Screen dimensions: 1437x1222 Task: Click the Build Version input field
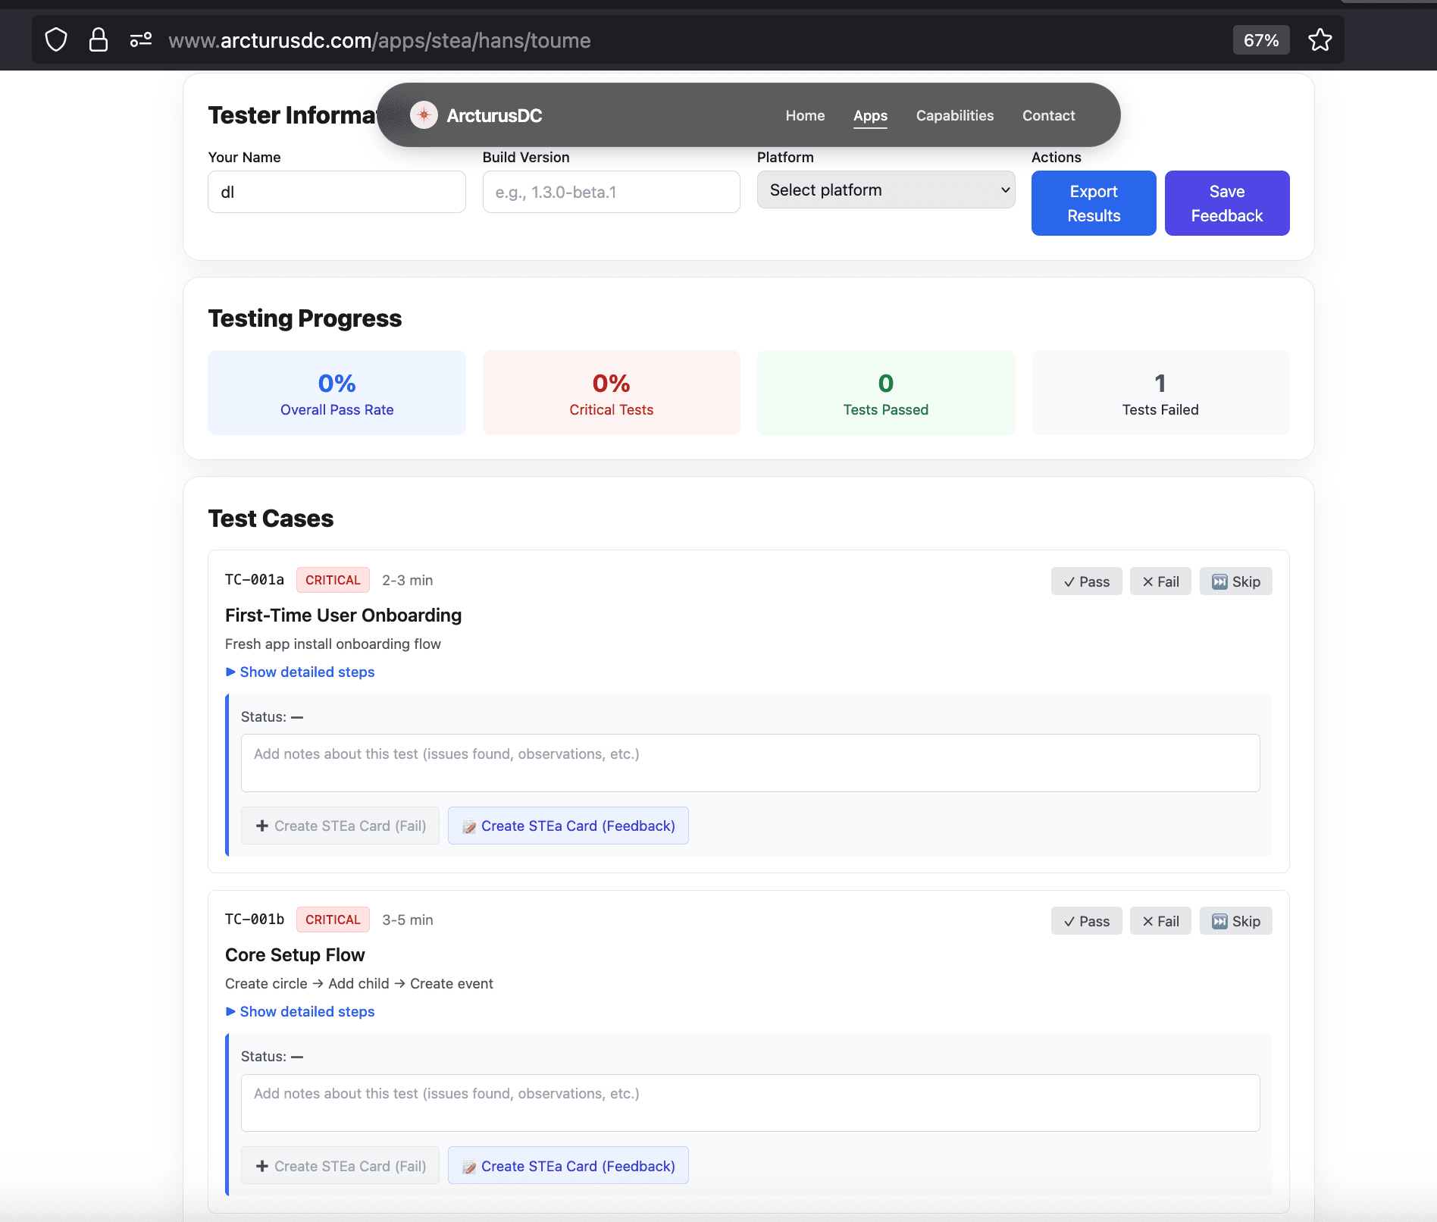(611, 192)
